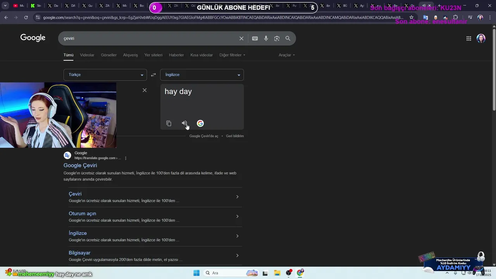
Task: Open the on-screen keyboard input tool
Action: tap(255, 38)
